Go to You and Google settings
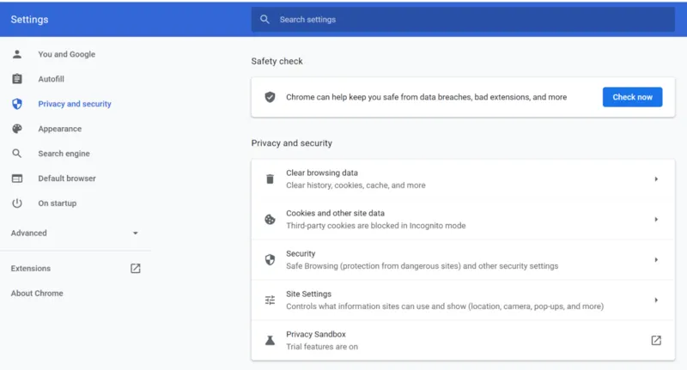687x370 pixels. click(x=67, y=54)
